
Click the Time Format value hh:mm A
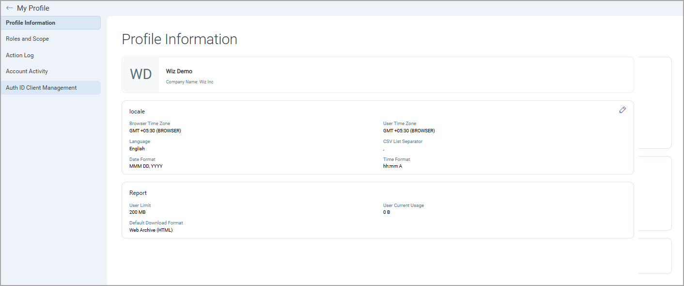coord(392,166)
